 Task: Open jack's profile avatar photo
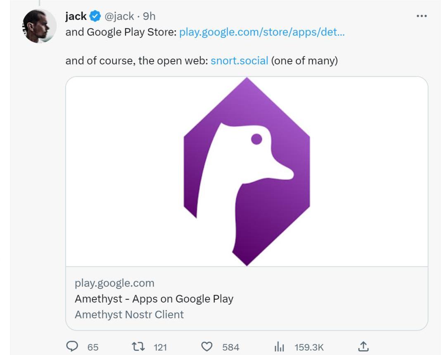pos(39,26)
